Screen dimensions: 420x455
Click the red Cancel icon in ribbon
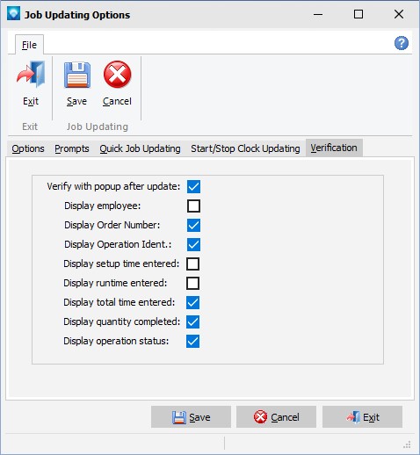(117, 75)
